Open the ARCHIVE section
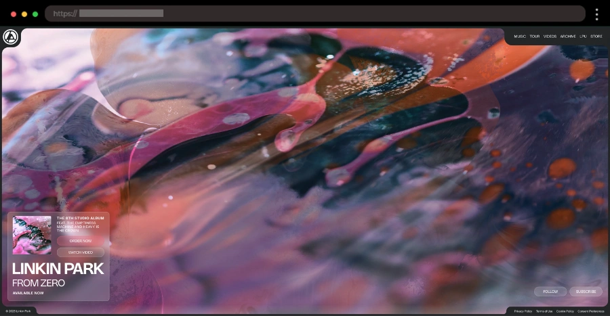The image size is (610, 316). [x=568, y=37]
